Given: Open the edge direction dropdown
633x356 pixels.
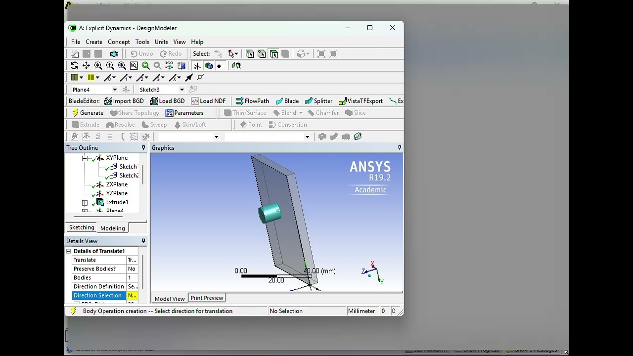Looking at the screenshot, I should click(x=114, y=78).
